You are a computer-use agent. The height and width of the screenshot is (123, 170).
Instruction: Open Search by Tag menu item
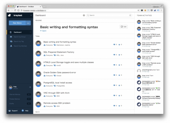point(19,41)
